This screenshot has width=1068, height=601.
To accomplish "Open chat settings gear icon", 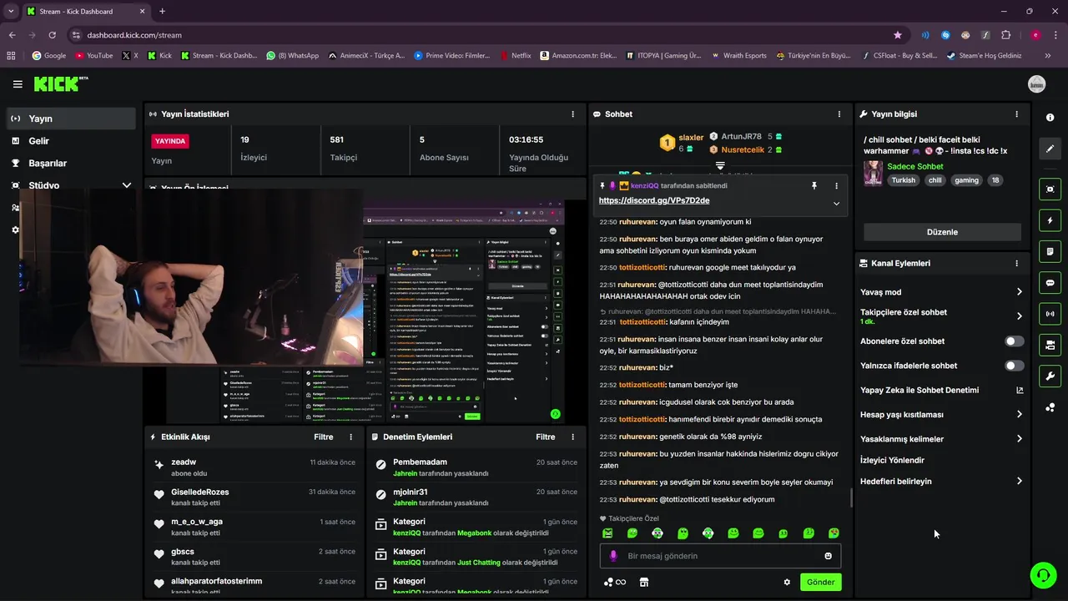I will (787, 583).
